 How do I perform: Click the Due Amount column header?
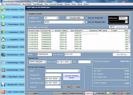(x=75, y=30)
